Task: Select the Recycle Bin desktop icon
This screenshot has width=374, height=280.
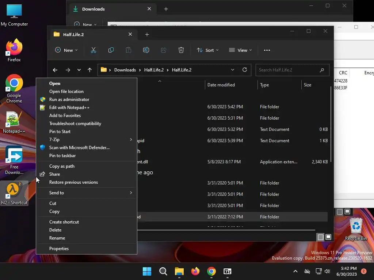Action: [356, 229]
